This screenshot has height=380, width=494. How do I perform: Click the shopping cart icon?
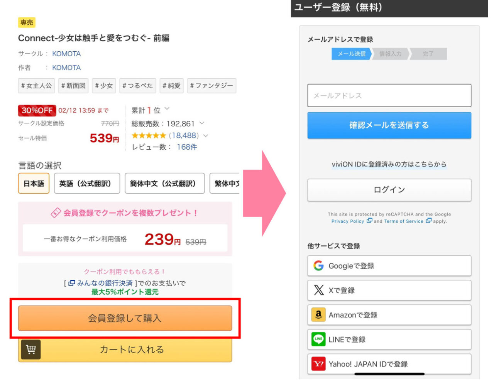coord(30,350)
